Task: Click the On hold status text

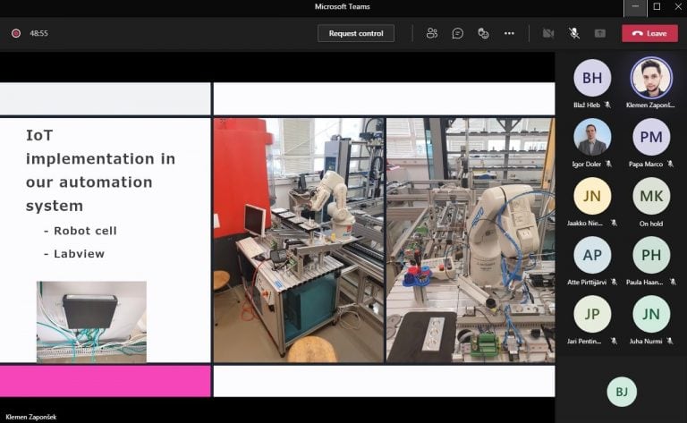Action: pyautogui.click(x=651, y=224)
